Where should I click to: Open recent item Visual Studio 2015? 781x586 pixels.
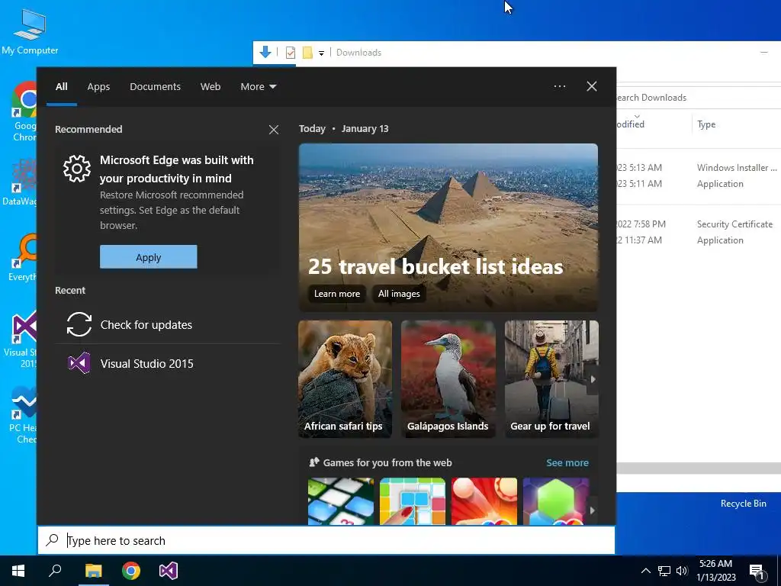(167, 364)
